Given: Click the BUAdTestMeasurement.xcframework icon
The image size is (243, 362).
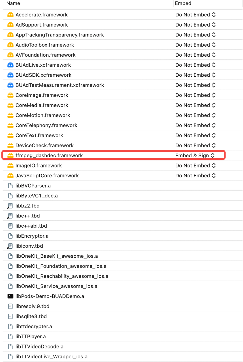Looking at the screenshot, I should tap(10, 85).
